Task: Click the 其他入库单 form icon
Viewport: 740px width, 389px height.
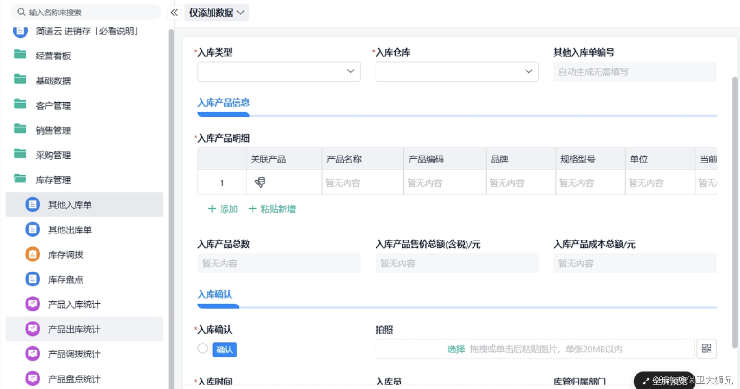Action: click(x=32, y=204)
